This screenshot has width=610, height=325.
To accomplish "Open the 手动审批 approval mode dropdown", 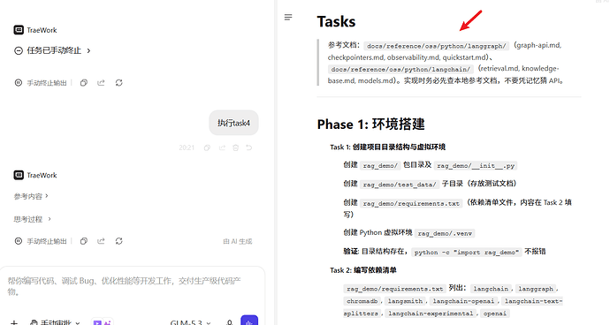I will click(55, 322).
